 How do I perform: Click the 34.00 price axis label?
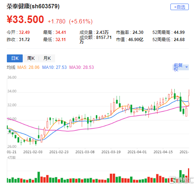tap(12, 91)
